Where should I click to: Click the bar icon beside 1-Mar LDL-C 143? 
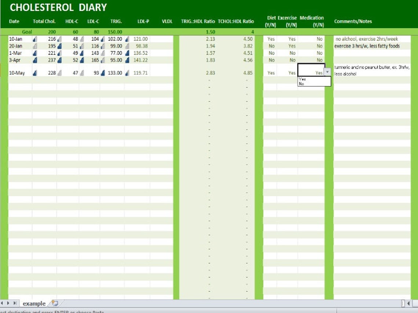tap(102, 52)
